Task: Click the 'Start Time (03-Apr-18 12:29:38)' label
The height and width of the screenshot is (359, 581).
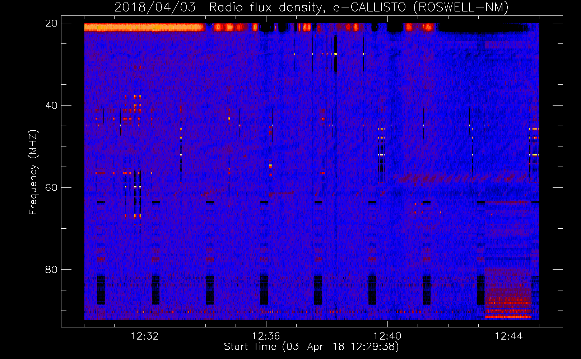Action: click(x=311, y=346)
